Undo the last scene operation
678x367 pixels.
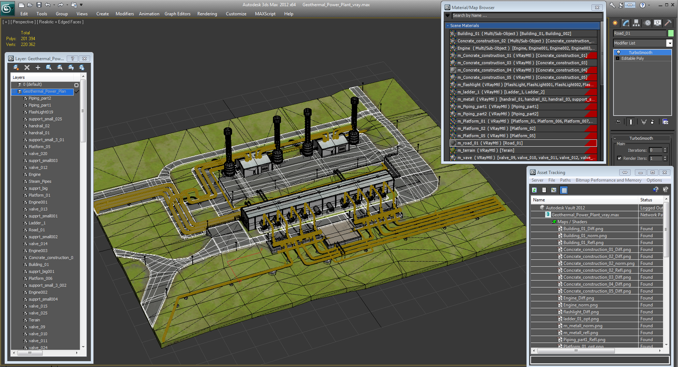click(48, 5)
